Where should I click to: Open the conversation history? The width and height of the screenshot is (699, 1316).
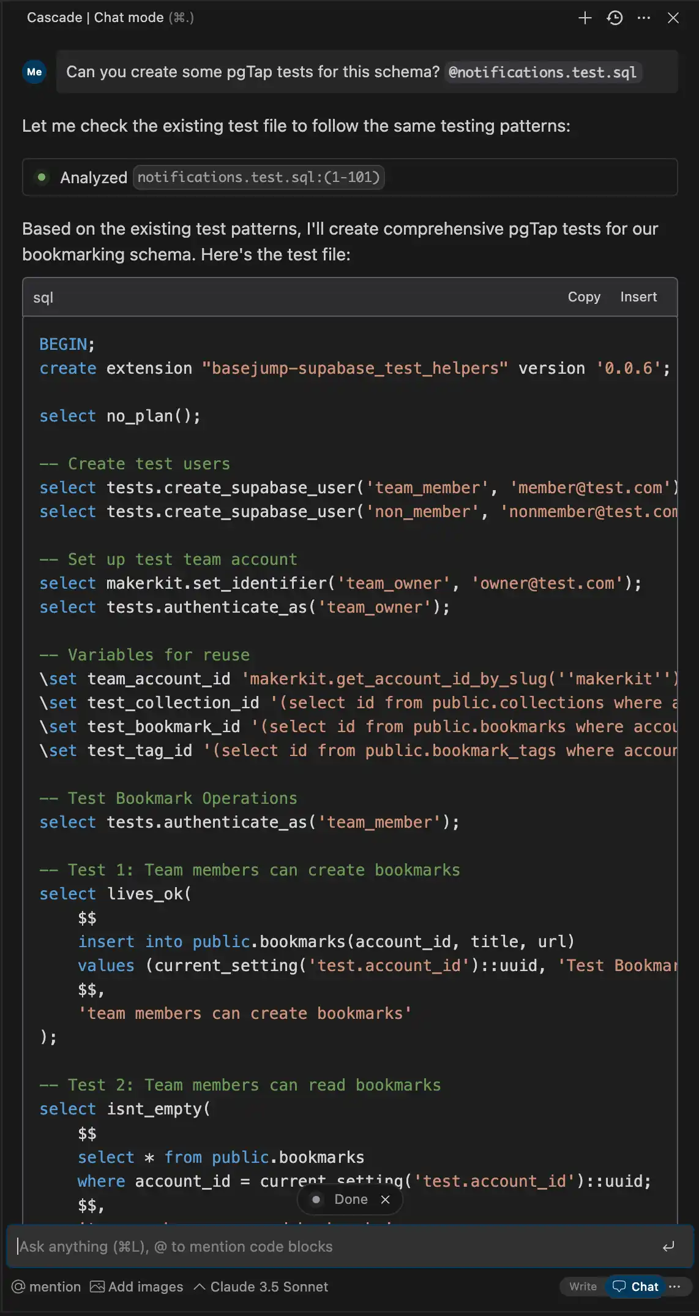point(615,18)
